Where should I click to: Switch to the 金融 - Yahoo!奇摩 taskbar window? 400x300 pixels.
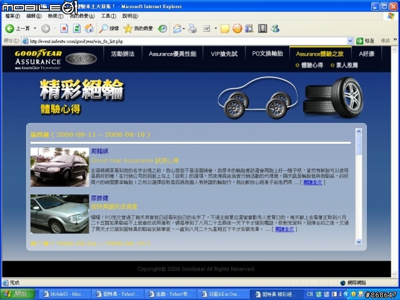click(x=170, y=294)
